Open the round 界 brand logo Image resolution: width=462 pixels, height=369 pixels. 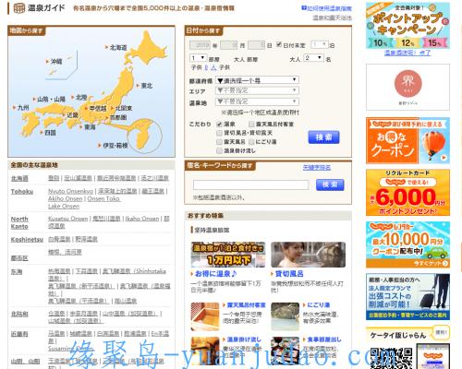pos(407,83)
